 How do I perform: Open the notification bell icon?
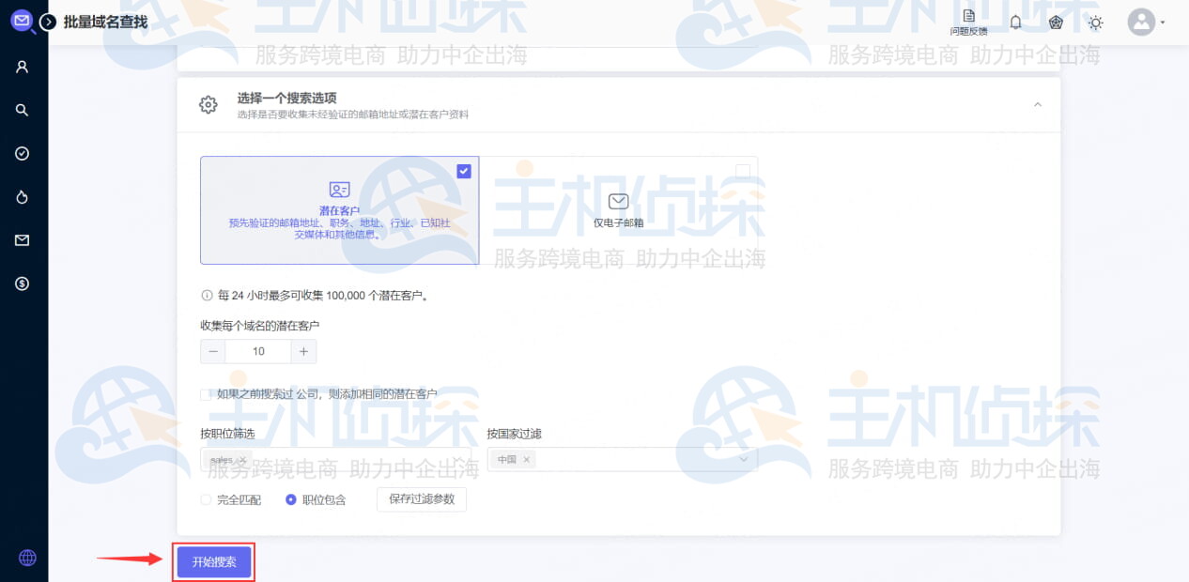tap(1015, 22)
